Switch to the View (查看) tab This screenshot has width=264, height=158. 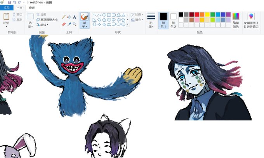(32, 8)
